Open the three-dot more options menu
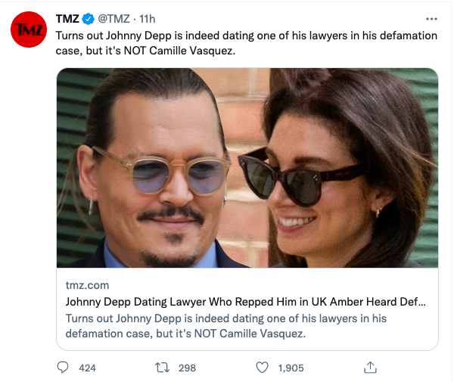Viewport: 454px width, 382px height. (431, 19)
